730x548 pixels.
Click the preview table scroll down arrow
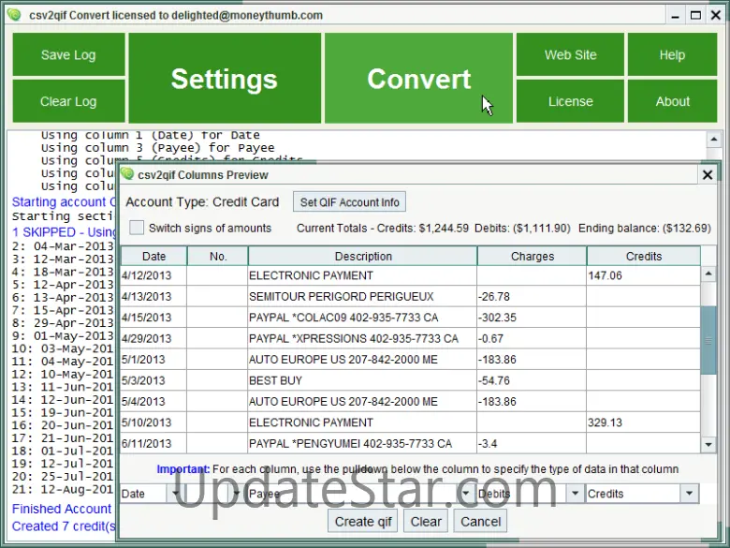[708, 445]
